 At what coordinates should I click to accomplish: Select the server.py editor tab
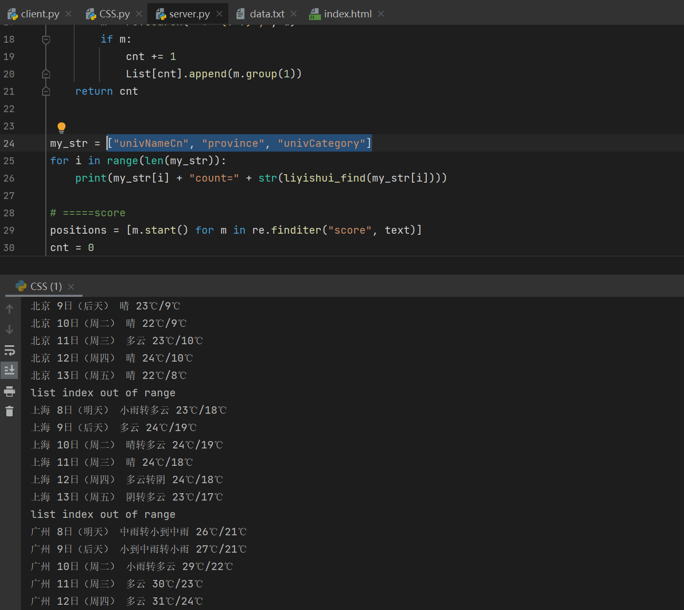click(x=183, y=14)
